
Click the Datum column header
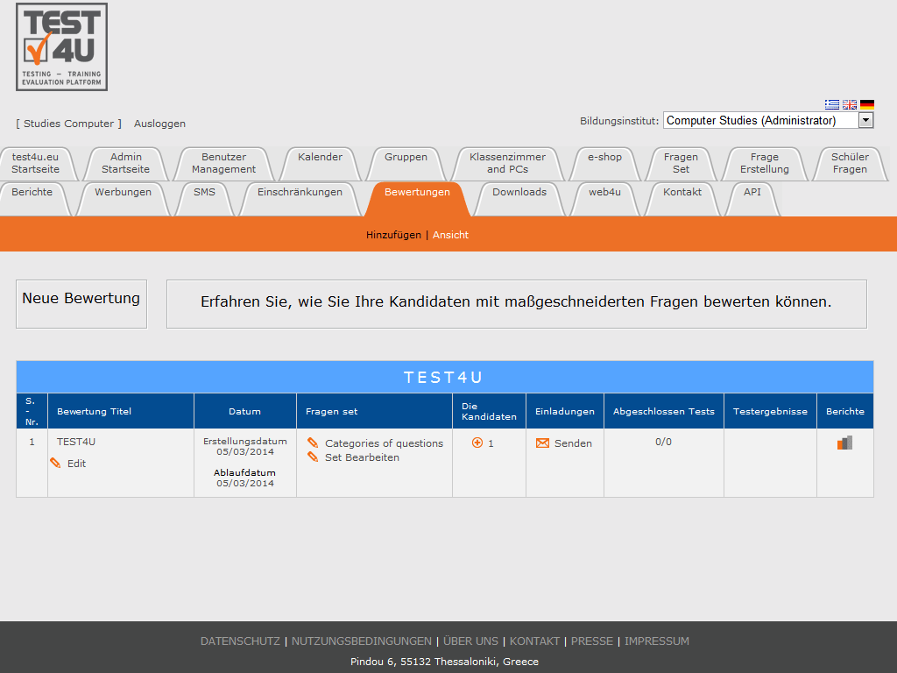tap(245, 412)
